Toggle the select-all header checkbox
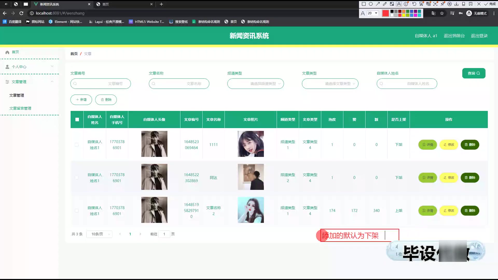Image resolution: width=498 pixels, height=280 pixels. pos(77,120)
